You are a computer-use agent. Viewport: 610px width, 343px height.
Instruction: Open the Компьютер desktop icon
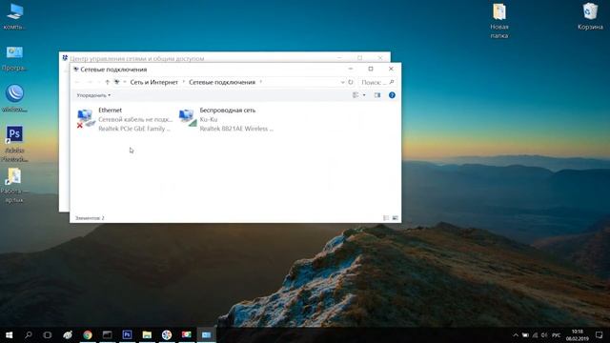14,17
